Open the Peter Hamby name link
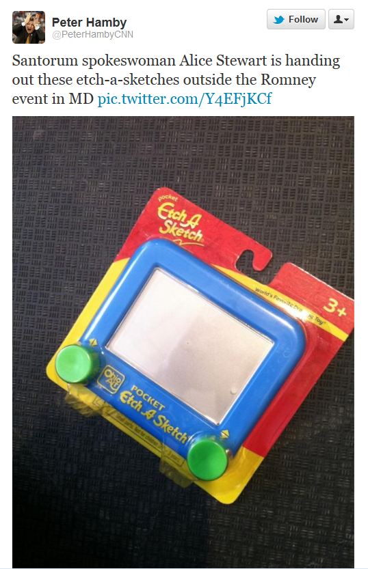This screenshot has width=368, height=569. 89,22
